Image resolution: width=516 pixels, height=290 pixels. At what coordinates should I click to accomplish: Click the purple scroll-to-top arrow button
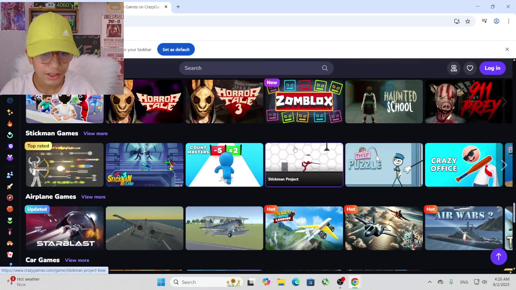(x=498, y=257)
